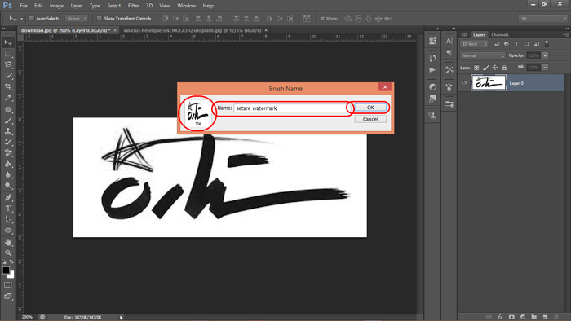The width and height of the screenshot is (571, 321).
Task: Select the Pen tool
Action: [8, 198]
